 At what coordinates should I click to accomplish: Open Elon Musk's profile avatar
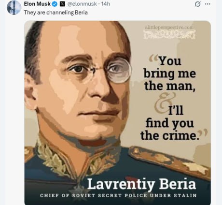click(x=14, y=7)
